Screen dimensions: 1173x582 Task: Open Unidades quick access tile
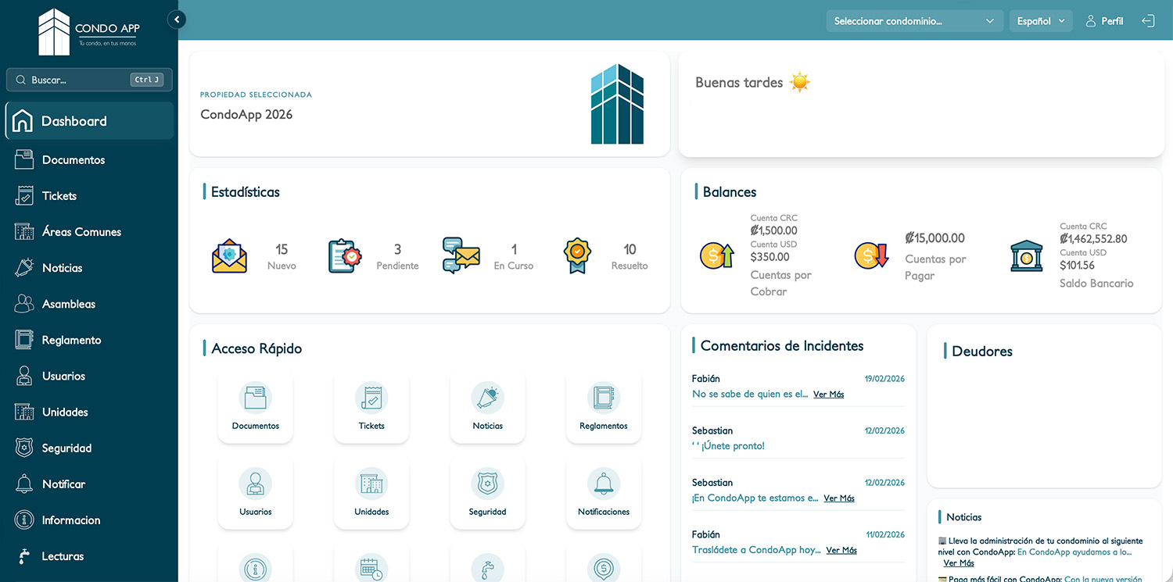pos(371,493)
